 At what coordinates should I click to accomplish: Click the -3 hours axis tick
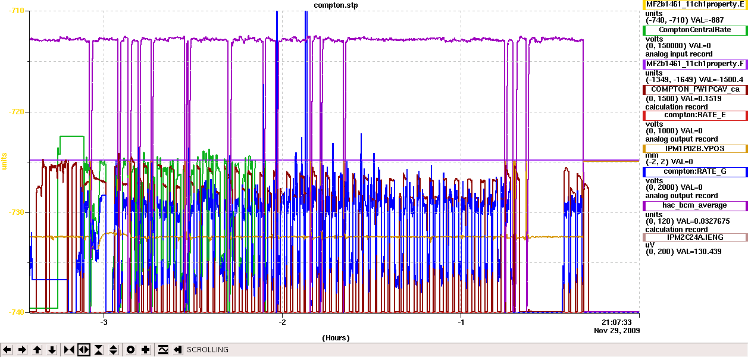click(x=104, y=322)
